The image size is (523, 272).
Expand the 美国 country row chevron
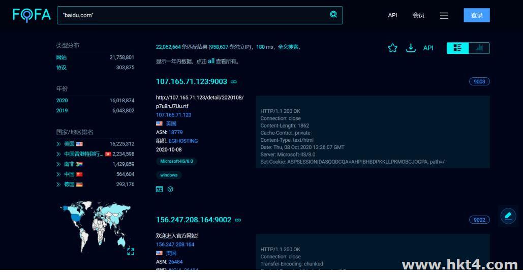(x=58, y=144)
